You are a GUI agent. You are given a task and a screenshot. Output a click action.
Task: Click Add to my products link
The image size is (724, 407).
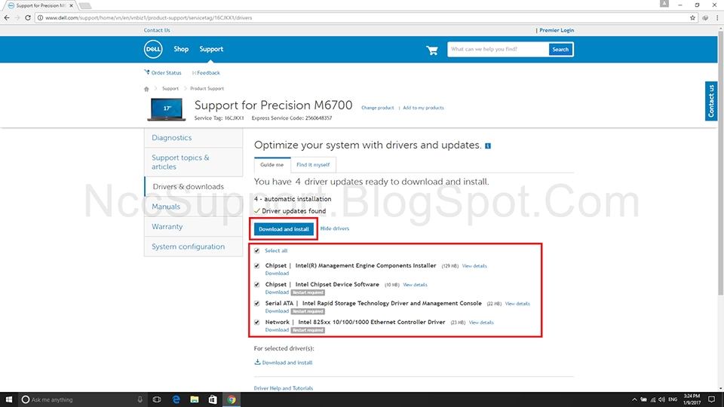click(x=423, y=108)
